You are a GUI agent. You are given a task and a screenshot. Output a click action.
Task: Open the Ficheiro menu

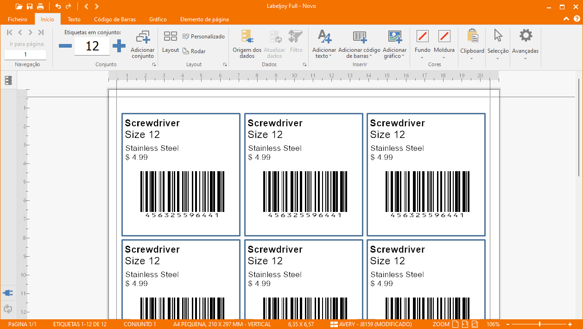click(18, 19)
